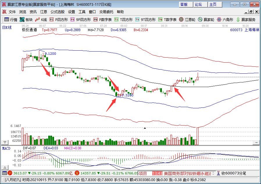This screenshot has height=184, width=261.
Task: Click the app logo in the menu bar
Action: coord(4,12)
